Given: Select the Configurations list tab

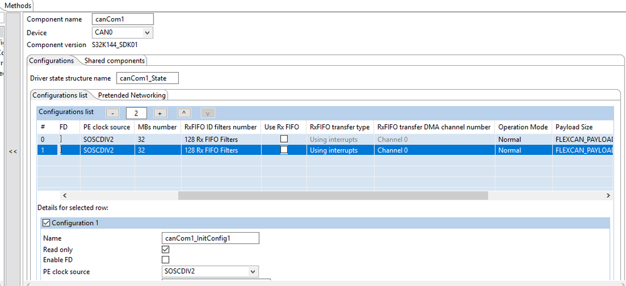Looking at the screenshot, I should pos(60,95).
